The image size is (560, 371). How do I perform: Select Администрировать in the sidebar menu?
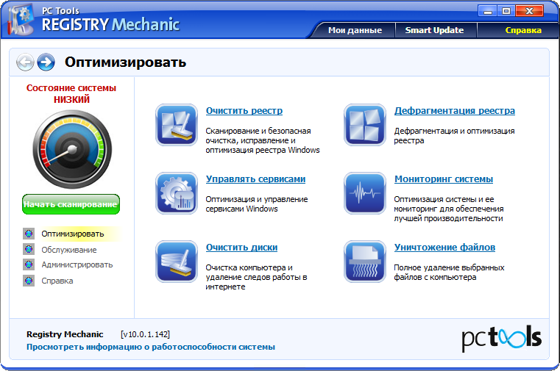tap(77, 264)
